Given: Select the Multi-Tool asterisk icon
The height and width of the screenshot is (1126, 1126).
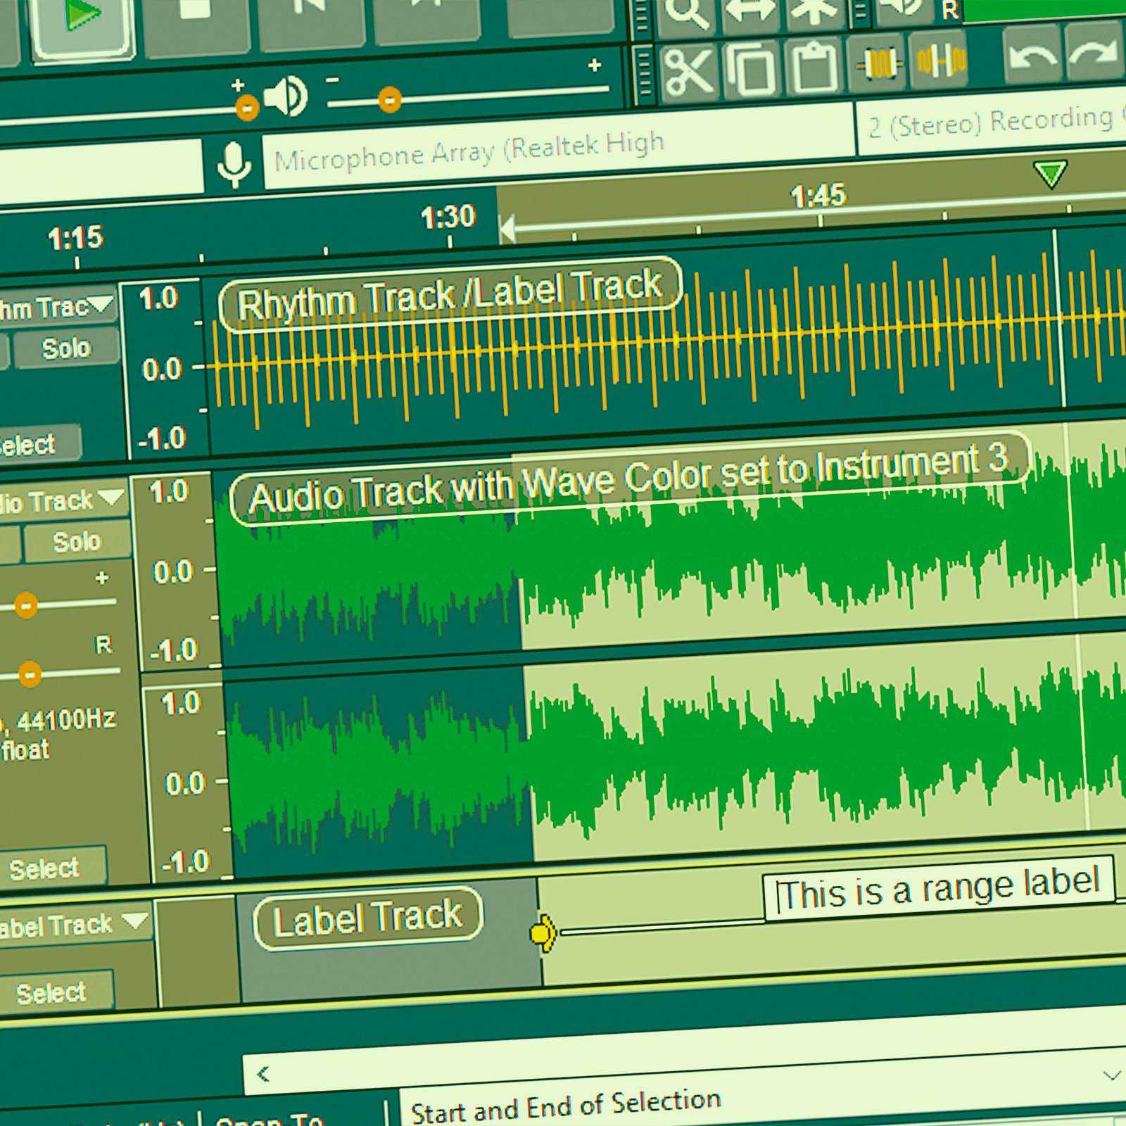Looking at the screenshot, I should tap(814, 11).
